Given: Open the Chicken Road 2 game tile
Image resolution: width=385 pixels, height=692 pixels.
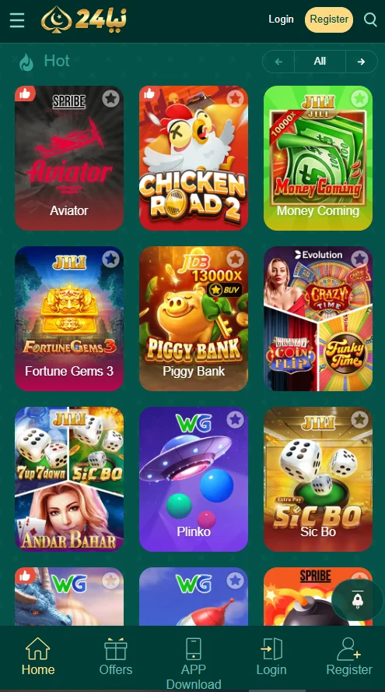Looking at the screenshot, I should pyautogui.click(x=194, y=158).
